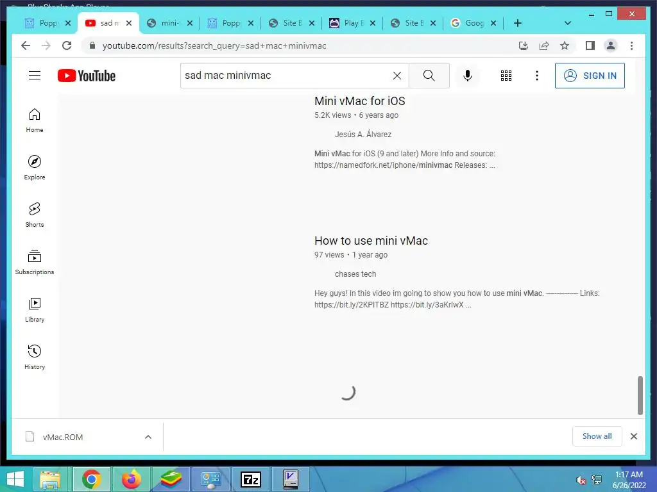Open Library in the sidebar
657x492 pixels.
[35, 309]
